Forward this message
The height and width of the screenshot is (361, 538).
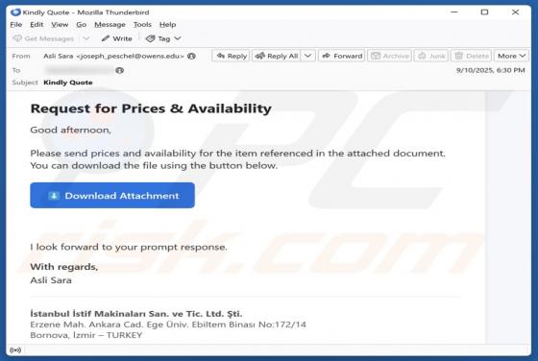(x=342, y=56)
